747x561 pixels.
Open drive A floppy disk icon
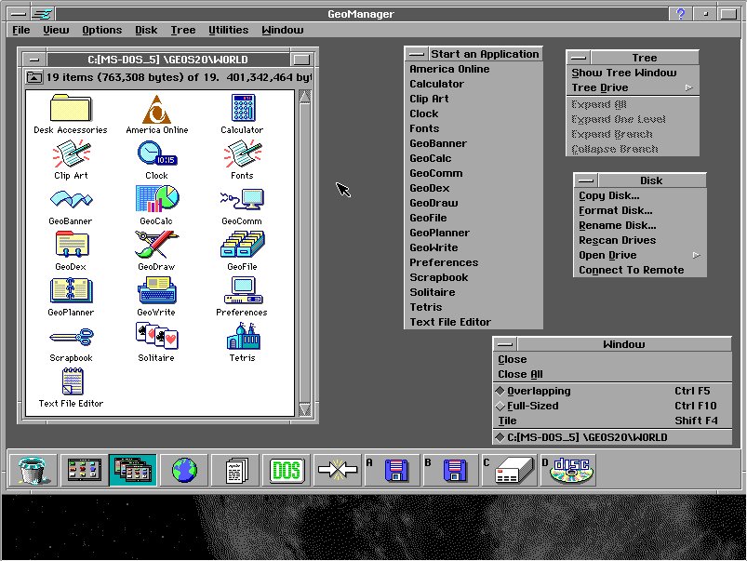[393, 470]
